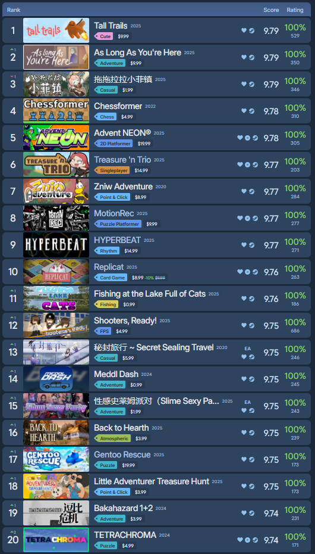315x554 pixels.
Task: Click the circled X icon on Advent NEON
Action: (x=248, y=138)
